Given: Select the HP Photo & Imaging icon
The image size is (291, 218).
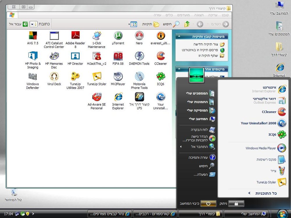Looking at the screenshot, I should pyautogui.click(x=33, y=60).
